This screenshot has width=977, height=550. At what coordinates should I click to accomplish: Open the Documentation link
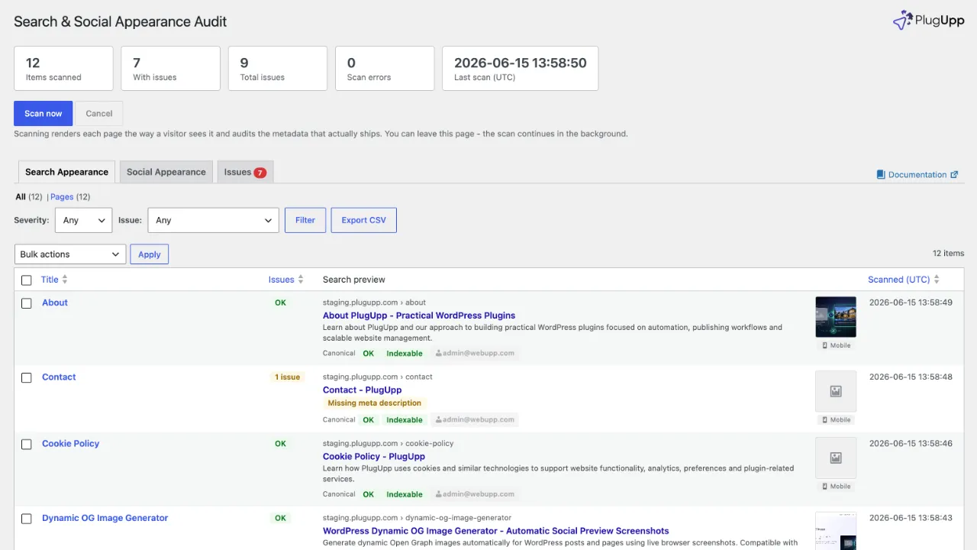[x=917, y=174]
